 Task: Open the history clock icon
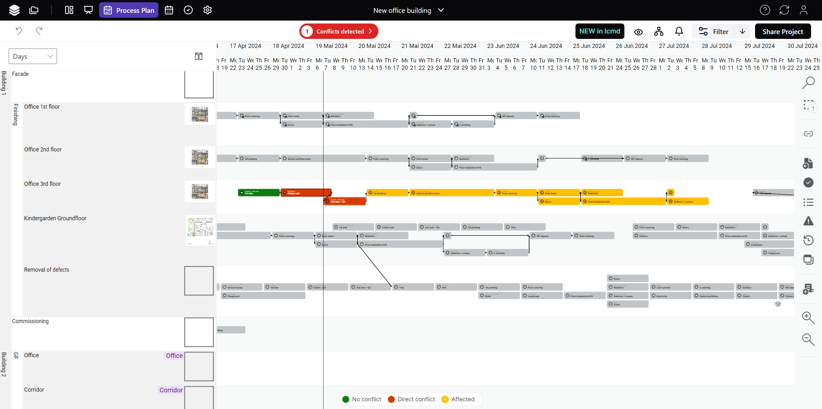point(808,240)
